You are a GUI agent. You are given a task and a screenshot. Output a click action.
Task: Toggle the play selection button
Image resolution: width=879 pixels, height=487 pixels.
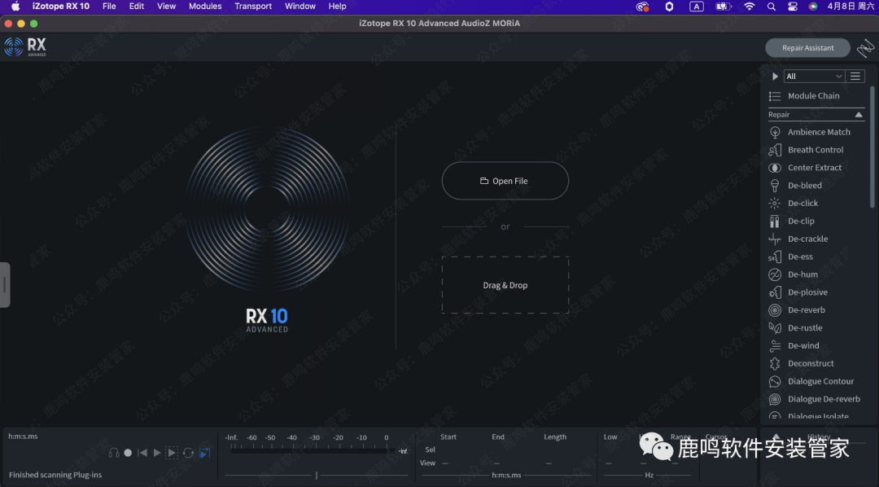(172, 453)
